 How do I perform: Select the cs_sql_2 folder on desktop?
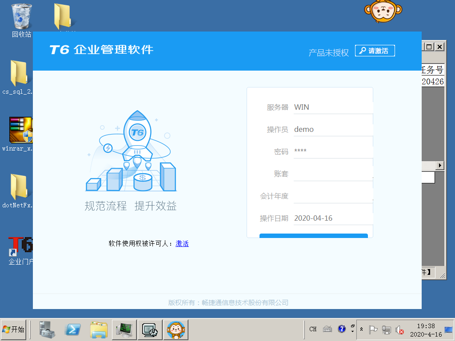click(x=18, y=77)
